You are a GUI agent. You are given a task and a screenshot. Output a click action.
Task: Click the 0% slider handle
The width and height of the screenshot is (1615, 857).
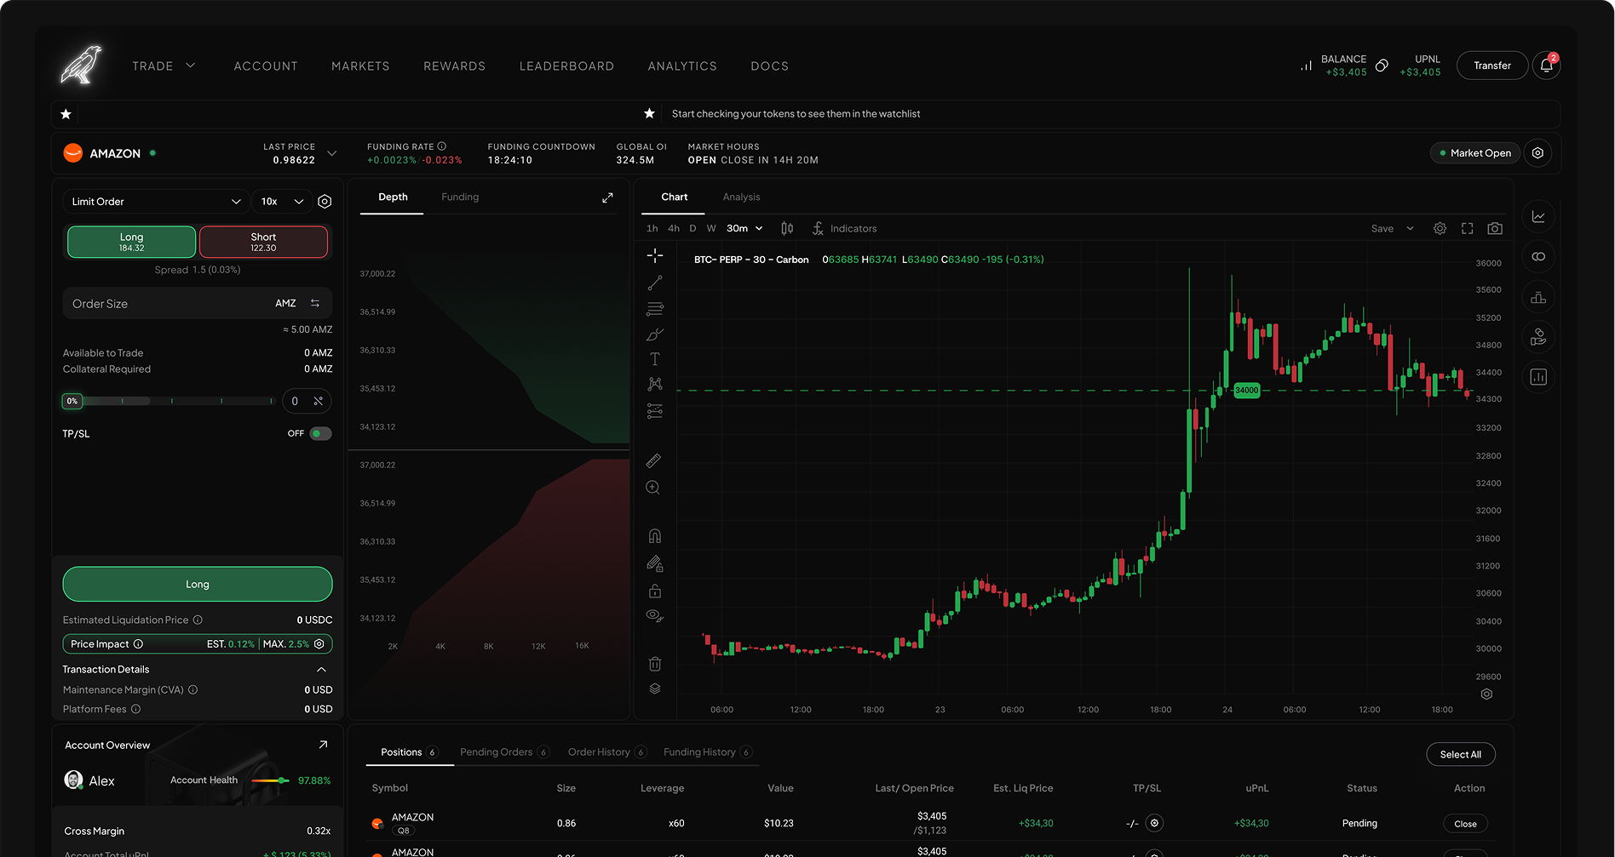click(72, 401)
